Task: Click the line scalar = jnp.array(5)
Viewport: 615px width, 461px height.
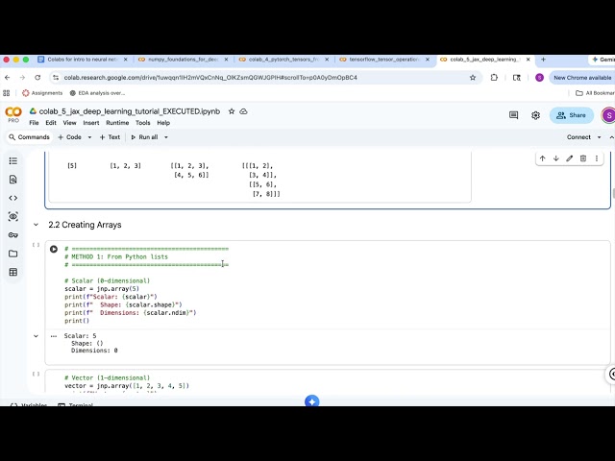Action: (102, 289)
